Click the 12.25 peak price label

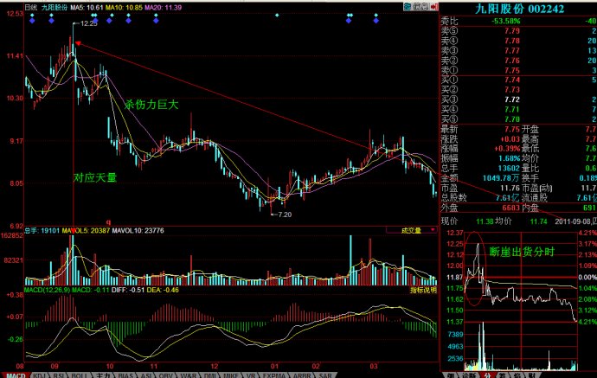[87, 24]
